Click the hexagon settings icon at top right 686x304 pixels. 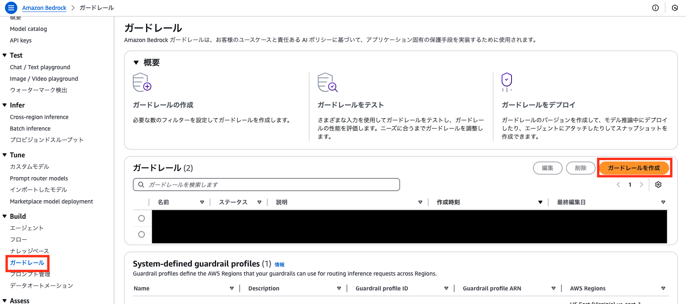[x=675, y=8]
